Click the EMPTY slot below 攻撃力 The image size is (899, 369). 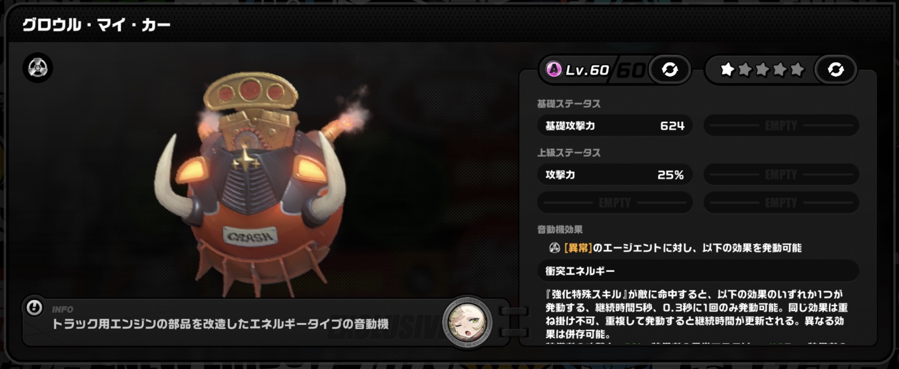coord(614,203)
